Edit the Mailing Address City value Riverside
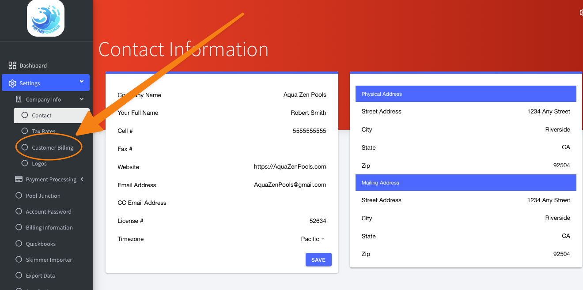The height and width of the screenshot is (290, 583). 557,218
